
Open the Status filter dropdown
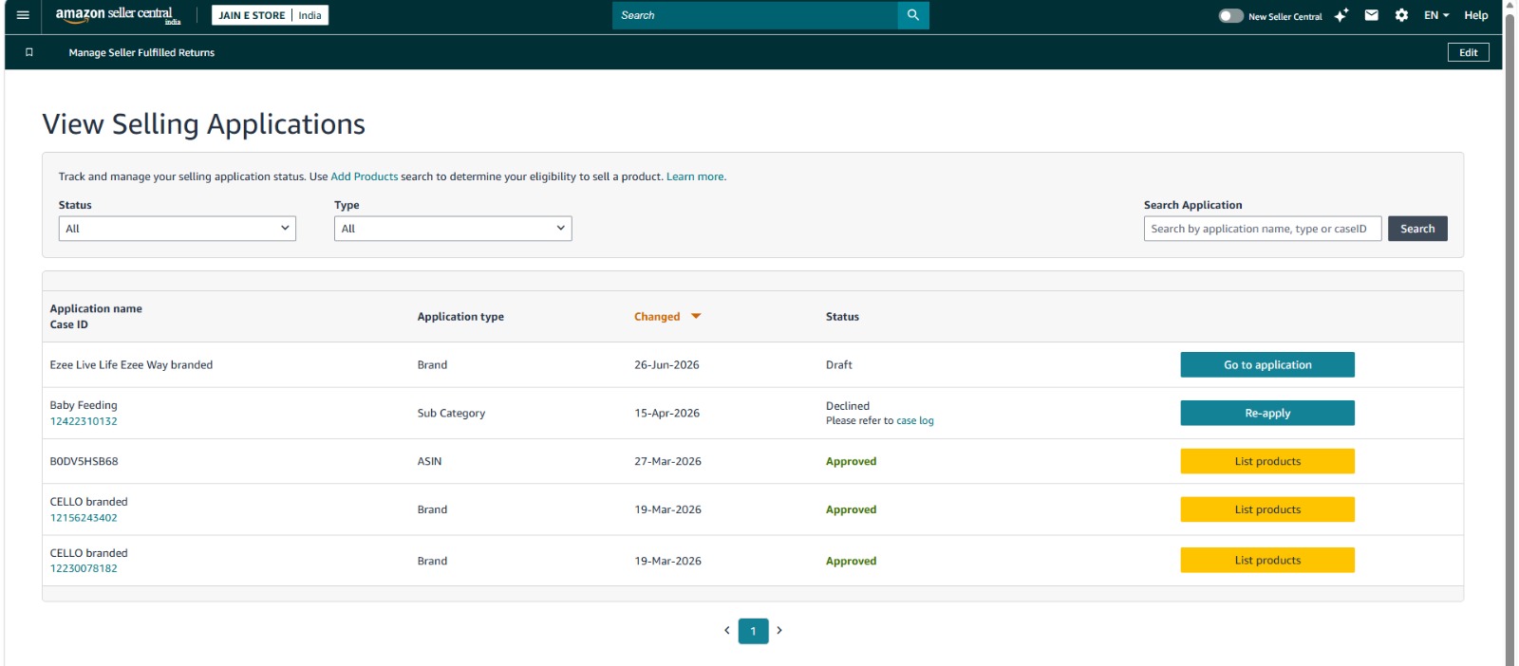(178, 229)
